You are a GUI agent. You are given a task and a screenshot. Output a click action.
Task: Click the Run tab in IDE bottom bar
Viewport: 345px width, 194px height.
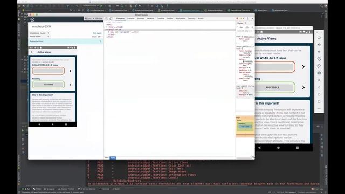[x=26, y=189]
